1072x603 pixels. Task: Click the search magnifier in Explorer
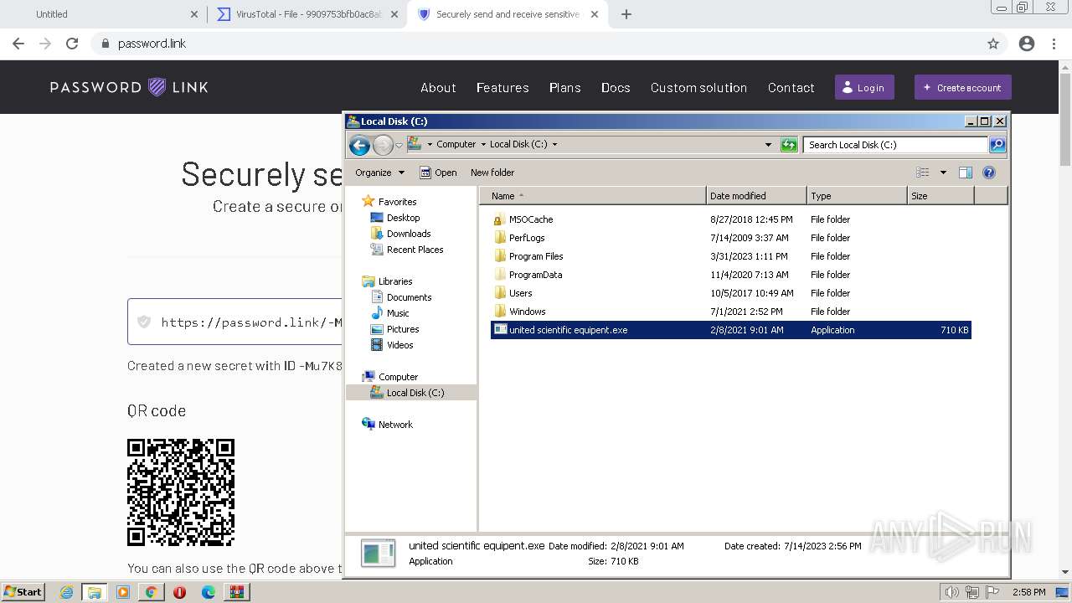point(997,145)
